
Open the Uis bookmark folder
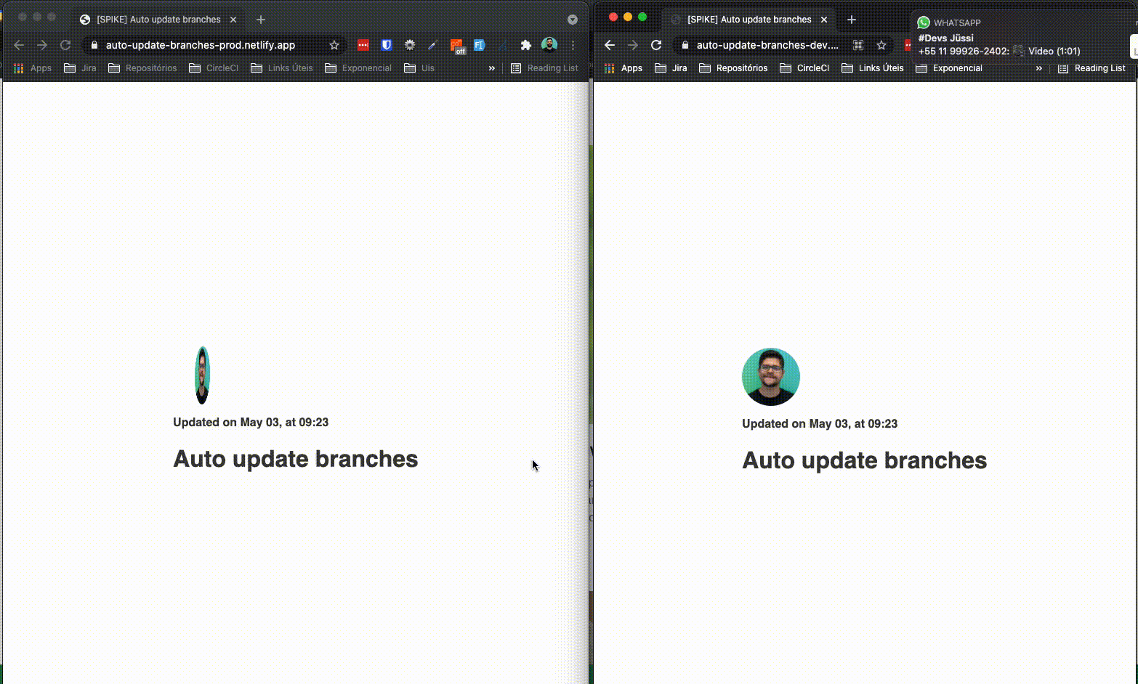419,68
